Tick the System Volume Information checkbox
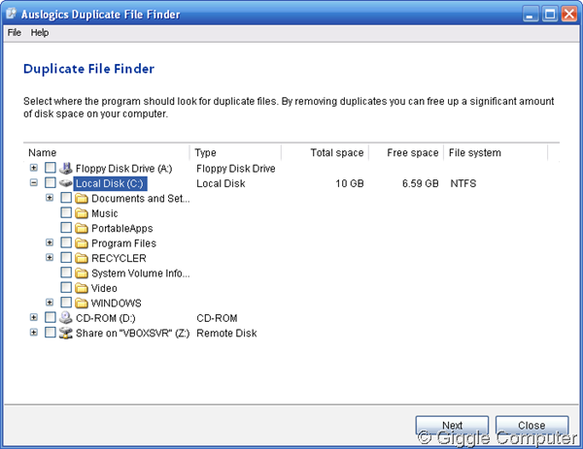 [x=66, y=273]
